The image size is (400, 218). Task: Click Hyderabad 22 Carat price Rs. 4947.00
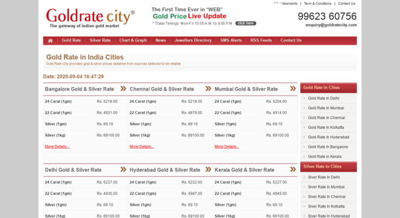click(192, 193)
